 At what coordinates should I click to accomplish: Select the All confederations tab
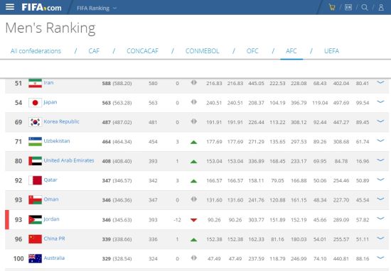[x=36, y=51]
